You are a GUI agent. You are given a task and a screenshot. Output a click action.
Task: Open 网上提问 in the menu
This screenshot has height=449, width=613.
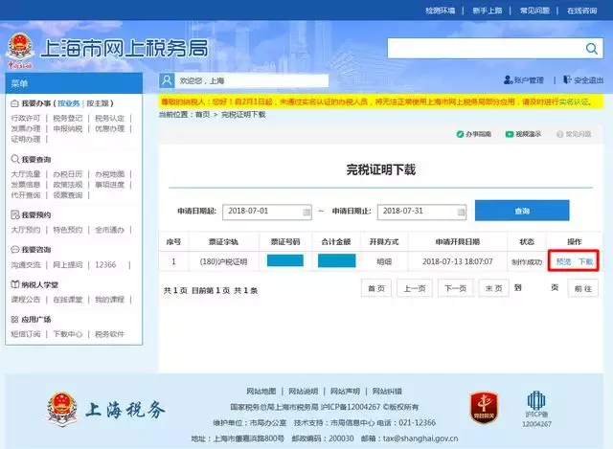pos(68,264)
